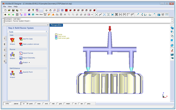Click the Show toolbar button

click(41, 15)
